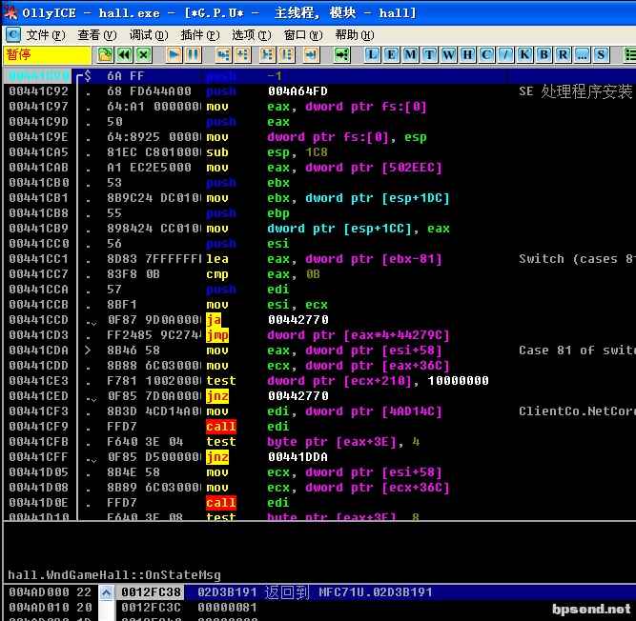Select the cmp eax, 0B instruction
636x621 pixels.
tap(319, 274)
